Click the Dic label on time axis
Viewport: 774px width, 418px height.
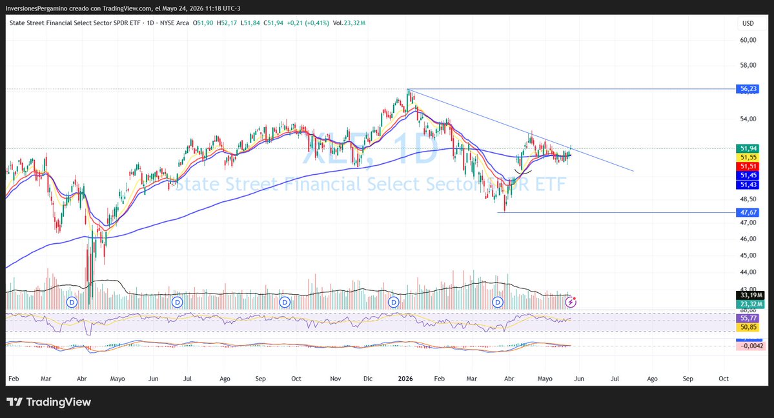[368, 379]
